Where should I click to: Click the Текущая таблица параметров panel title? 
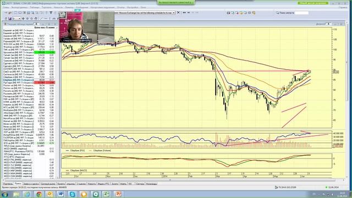click(x=20, y=24)
